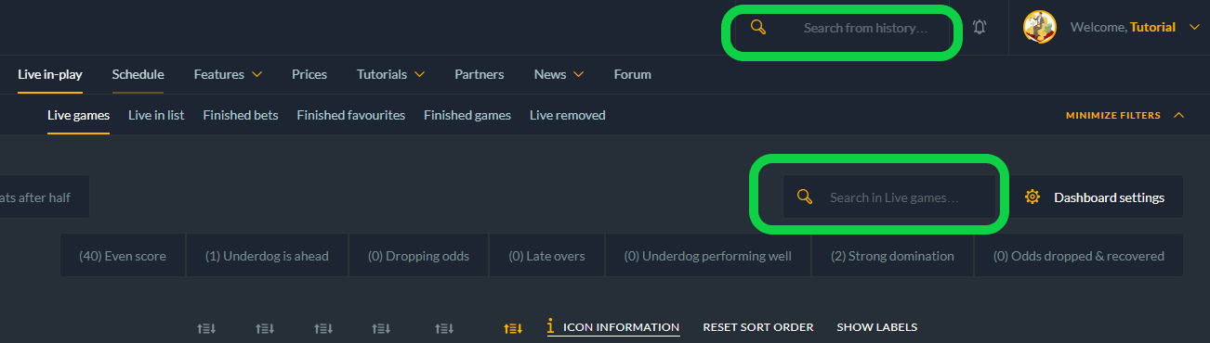Click the magnifier icon in Live games search
The image size is (1210, 343).
(x=805, y=197)
